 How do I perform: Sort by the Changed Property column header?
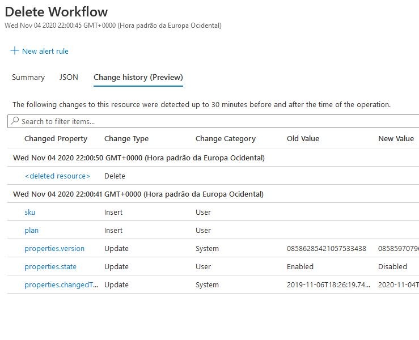(56, 138)
